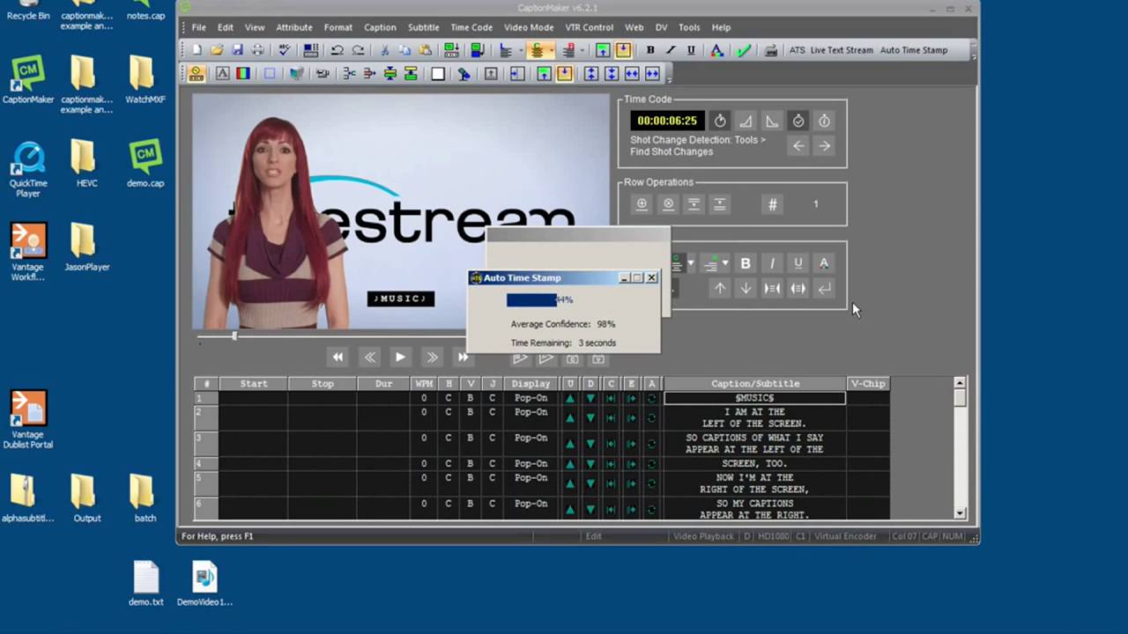Open the Caption menu
The image size is (1128, 634).
tap(380, 27)
